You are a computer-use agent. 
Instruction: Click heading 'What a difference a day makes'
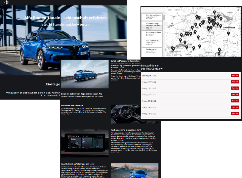[x=125, y=61]
